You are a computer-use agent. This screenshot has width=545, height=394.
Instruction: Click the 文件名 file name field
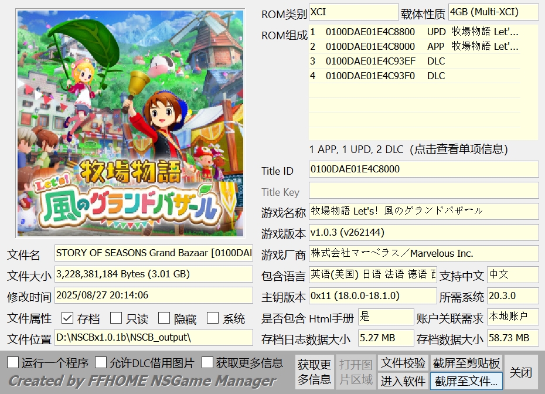pyautogui.click(x=154, y=253)
